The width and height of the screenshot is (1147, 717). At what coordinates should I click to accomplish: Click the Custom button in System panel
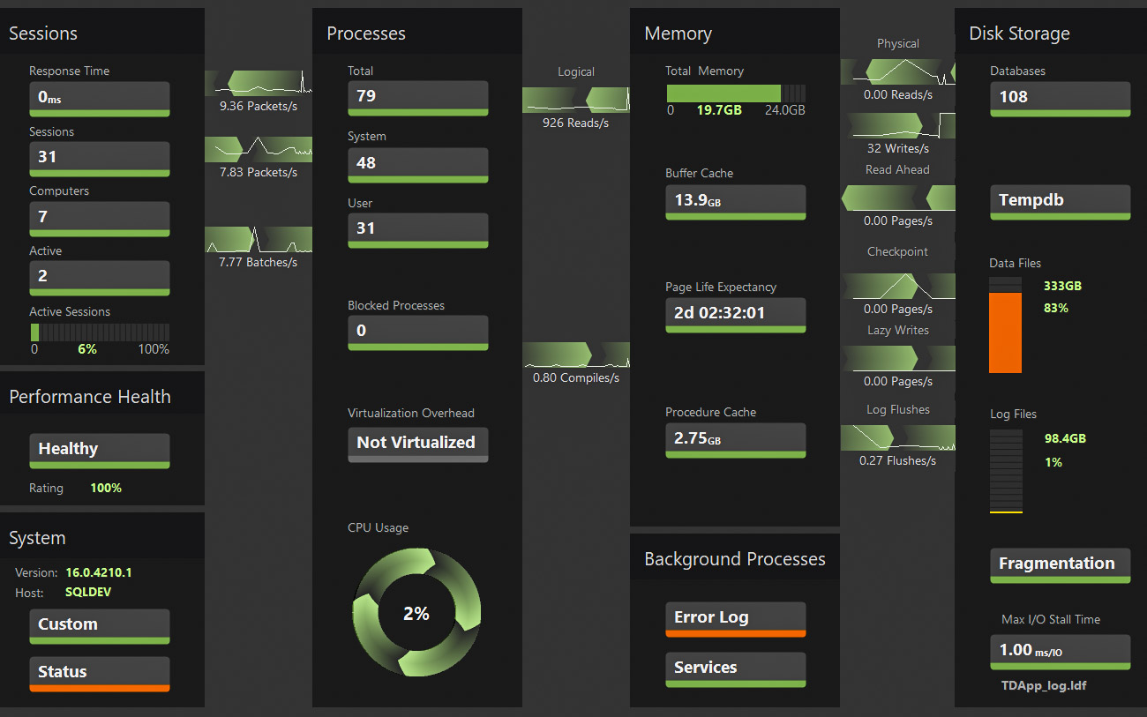click(99, 625)
